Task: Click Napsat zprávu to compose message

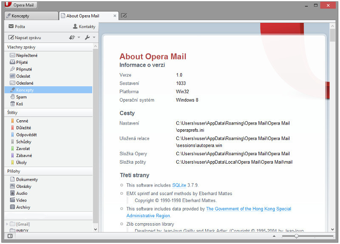Action: click(25, 37)
